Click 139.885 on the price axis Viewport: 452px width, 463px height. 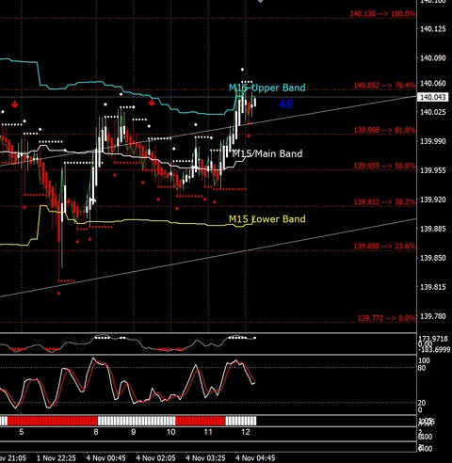(433, 229)
